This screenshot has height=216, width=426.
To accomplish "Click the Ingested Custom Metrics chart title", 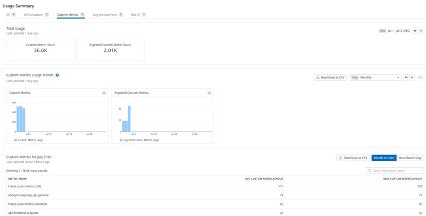I will pos(132,92).
